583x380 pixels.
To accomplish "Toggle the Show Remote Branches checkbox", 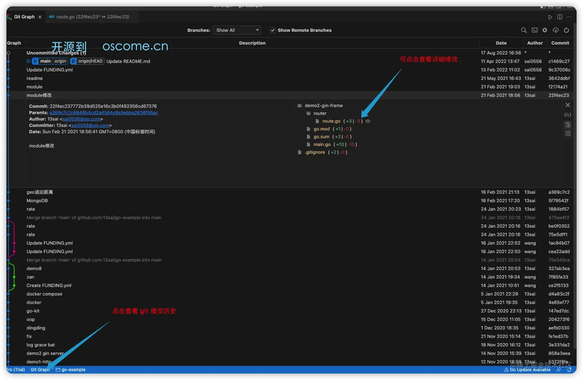I will [x=273, y=30].
